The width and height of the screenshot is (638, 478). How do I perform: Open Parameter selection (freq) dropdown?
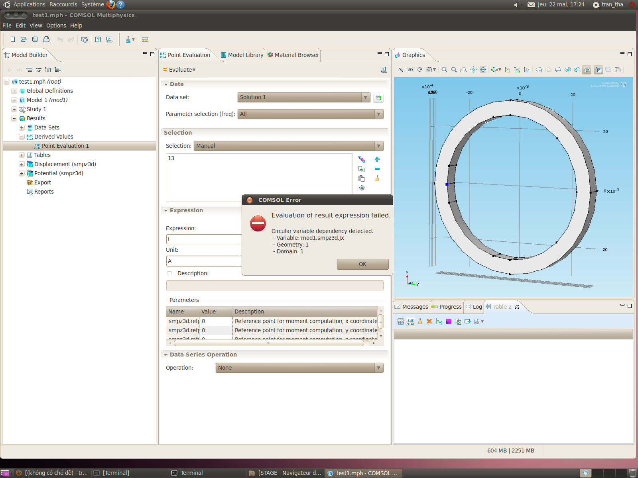(311, 114)
